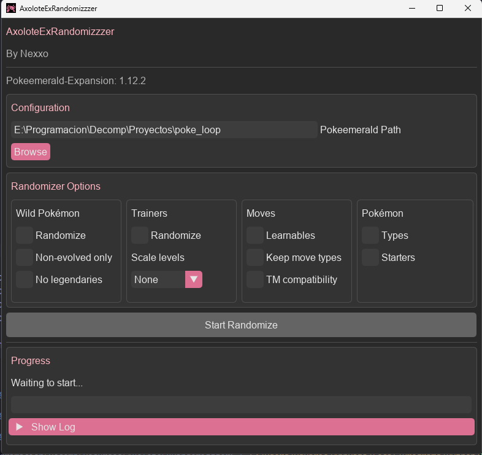
Task: Click the AxoloteExRandomizzzer app icon in title bar
Action: pos(11,9)
